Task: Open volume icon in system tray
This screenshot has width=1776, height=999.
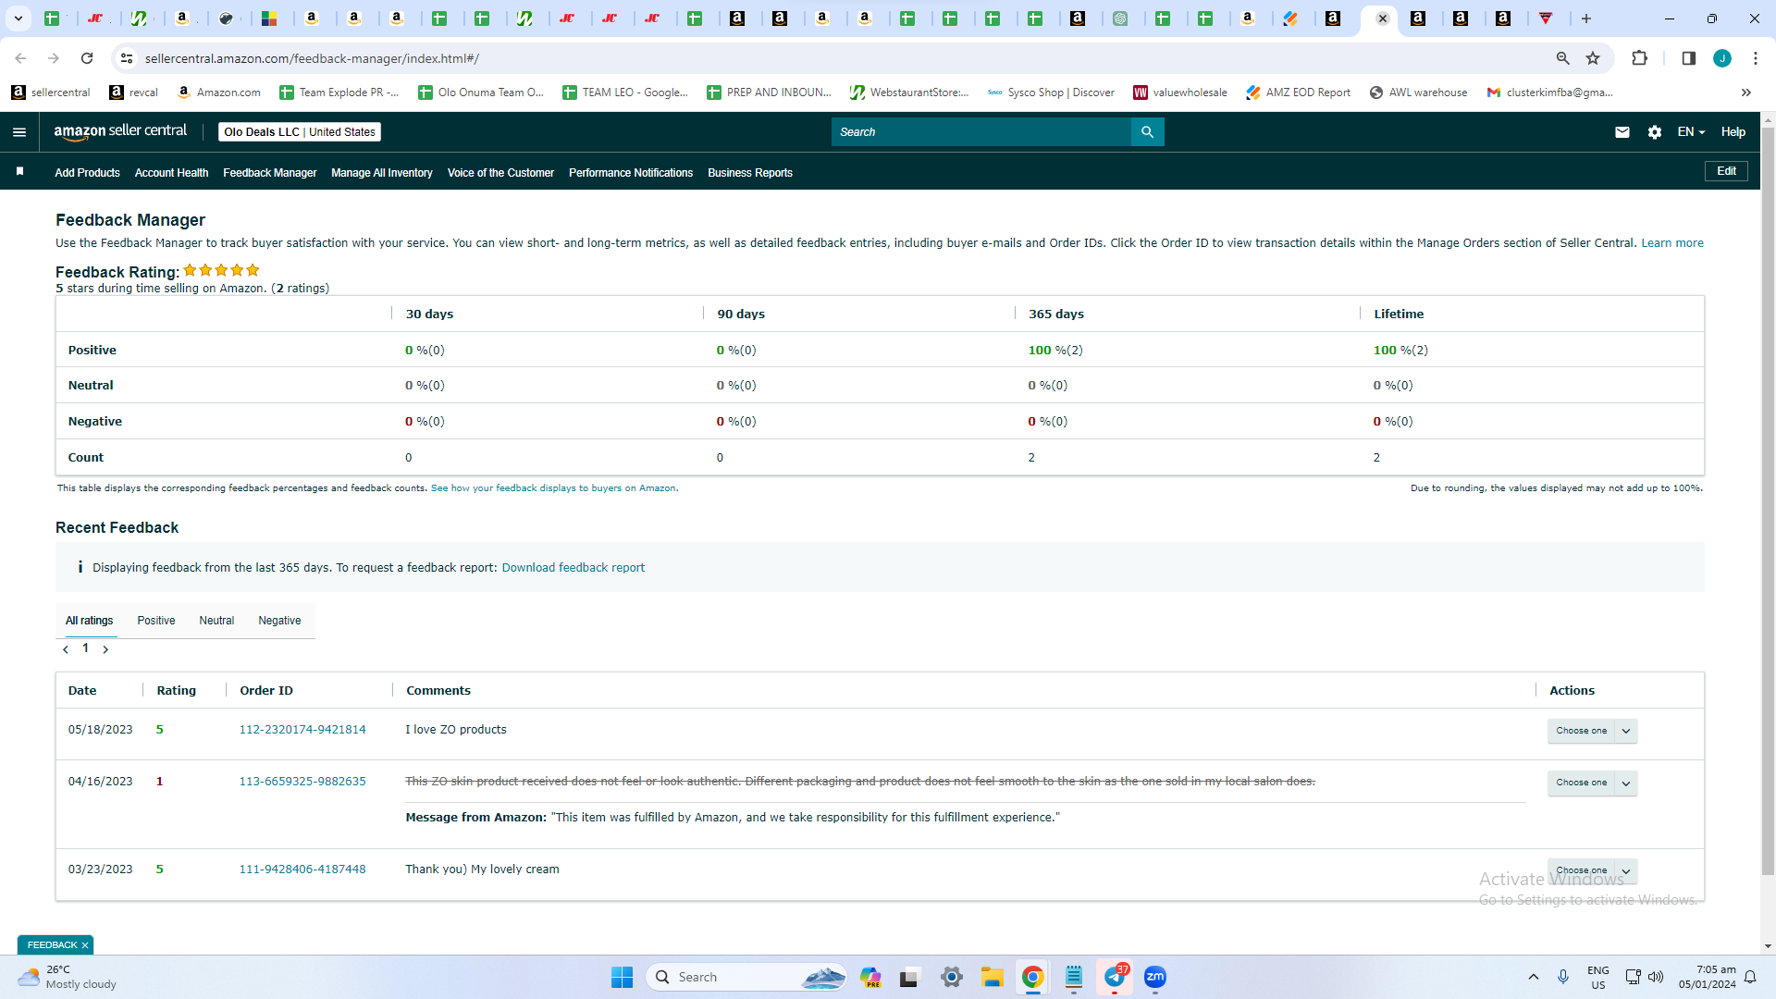Action: 1656,977
